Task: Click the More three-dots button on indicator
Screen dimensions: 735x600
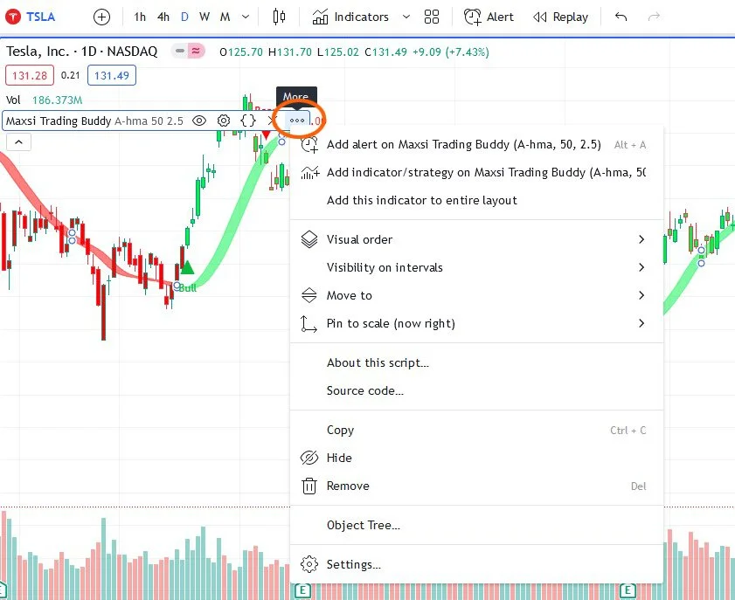Action: point(297,121)
